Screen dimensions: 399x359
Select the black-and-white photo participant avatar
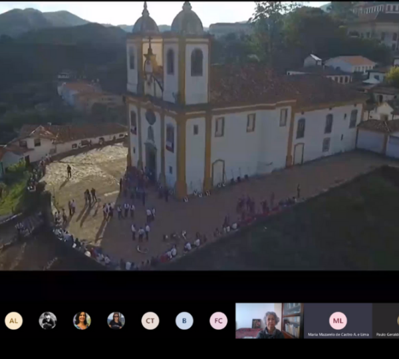click(48, 320)
